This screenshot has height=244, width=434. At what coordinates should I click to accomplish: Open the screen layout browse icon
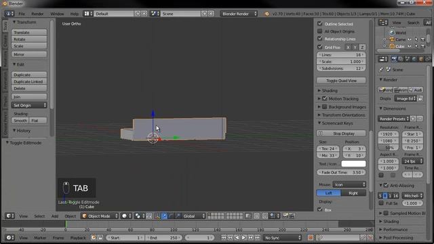[87, 14]
